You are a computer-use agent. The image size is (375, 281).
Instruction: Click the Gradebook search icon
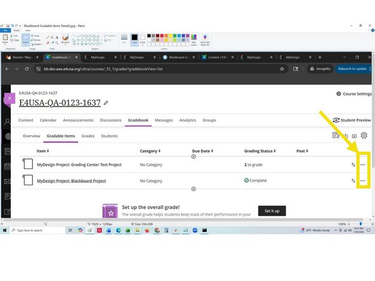point(336,135)
